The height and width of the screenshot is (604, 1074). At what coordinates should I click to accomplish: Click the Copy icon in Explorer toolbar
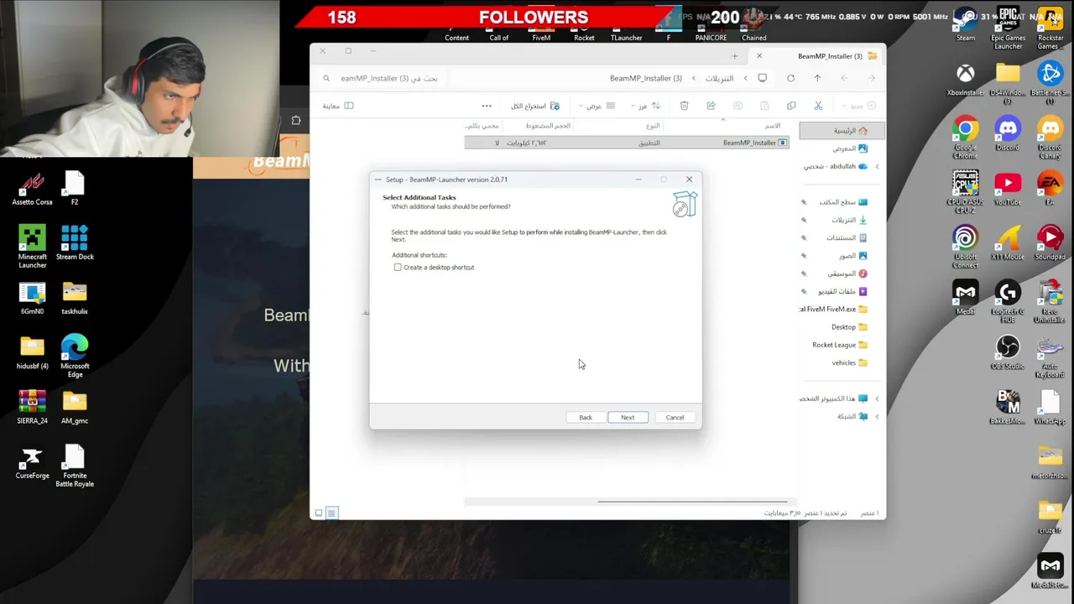[791, 106]
